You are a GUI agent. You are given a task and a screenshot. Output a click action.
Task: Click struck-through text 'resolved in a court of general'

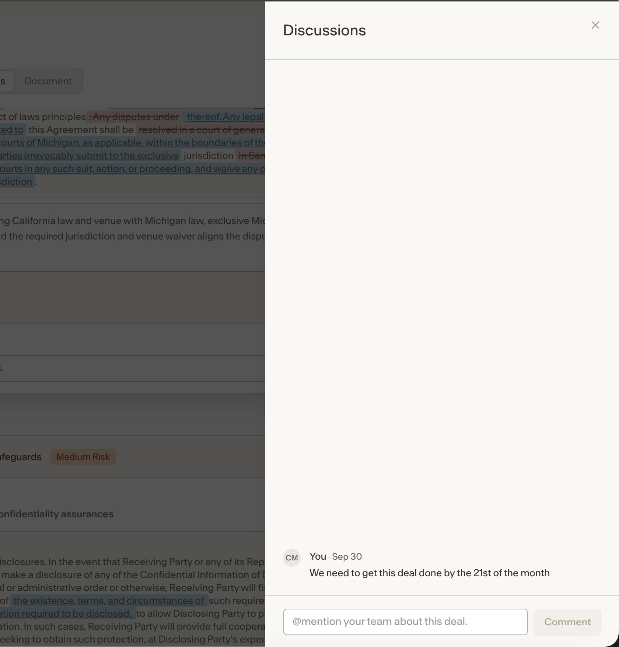tap(201, 130)
